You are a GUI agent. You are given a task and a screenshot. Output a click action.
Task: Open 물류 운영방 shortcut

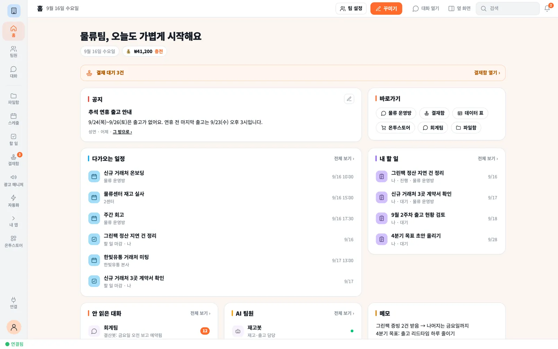point(396,113)
